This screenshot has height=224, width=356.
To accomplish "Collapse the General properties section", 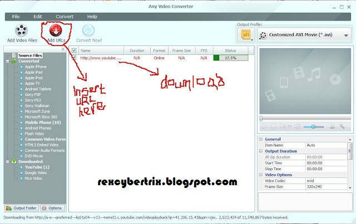I will pyautogui.click(x=261, y=139).
